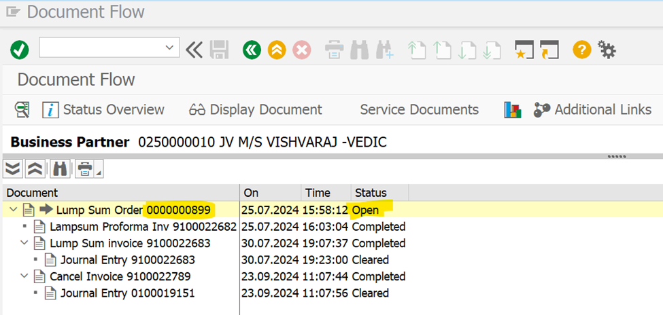The height and width of the screenshot is (315, 663).
Task: Open the Service Documents button
Action: click(x=419, y=110)
